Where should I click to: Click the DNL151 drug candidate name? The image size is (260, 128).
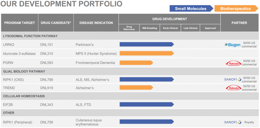pyautogui.click(x=46, y=45)
